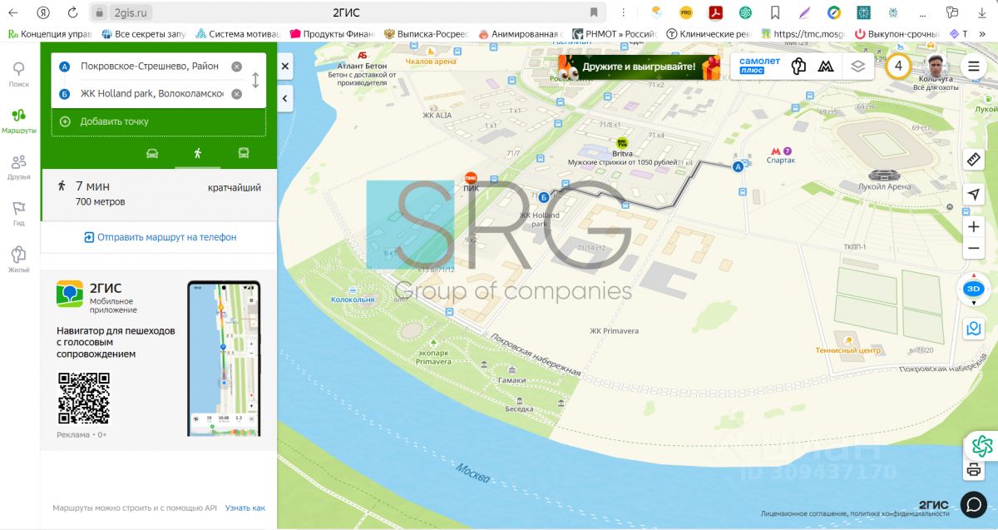Click the 2ГИС mobile app QR code
This screenshot has height=530, width=998.
(83, 399)
